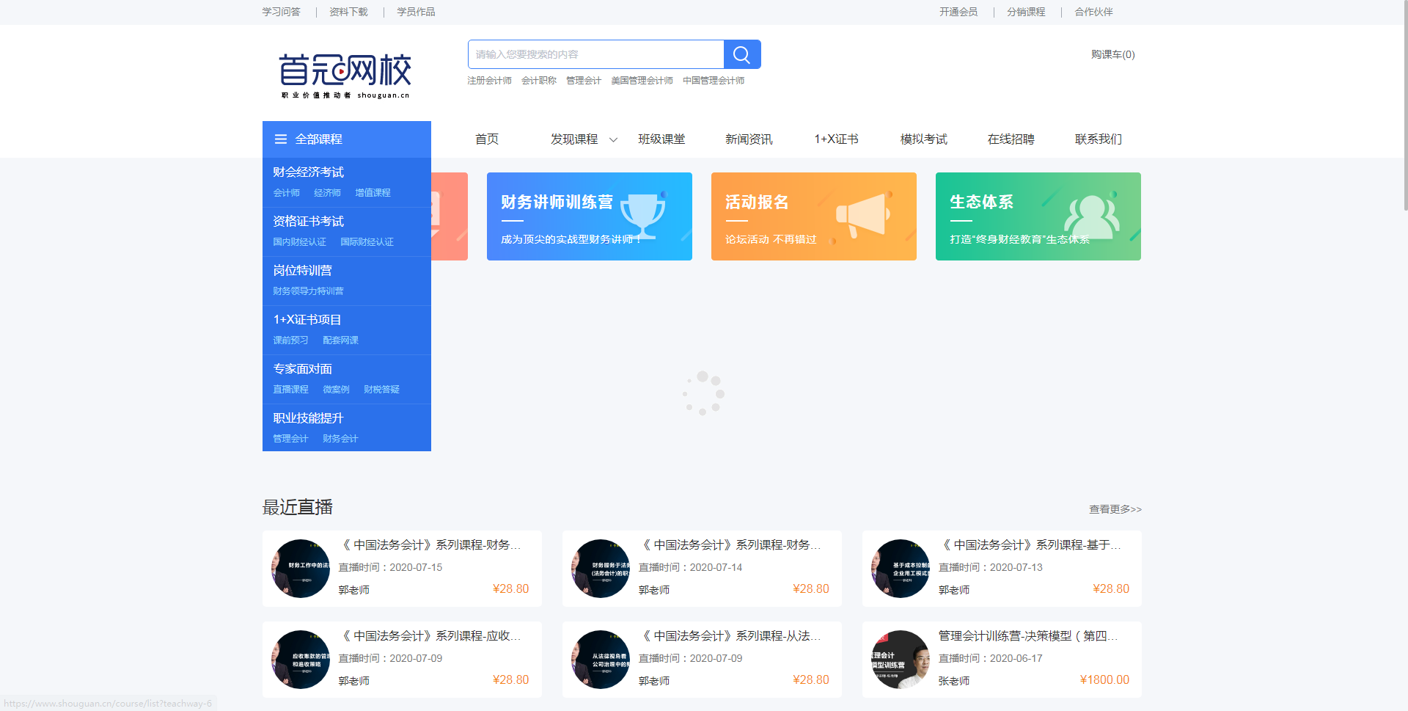Select 国际财经认证 subcategory

coord(367,242)
